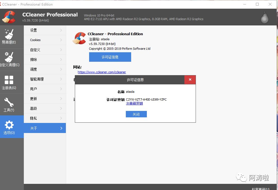
Task: Click system info Windows 10 Pro text
Action: (99, 15)
